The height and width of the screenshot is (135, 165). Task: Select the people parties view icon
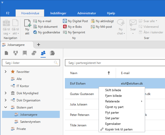tap(43, 53)
